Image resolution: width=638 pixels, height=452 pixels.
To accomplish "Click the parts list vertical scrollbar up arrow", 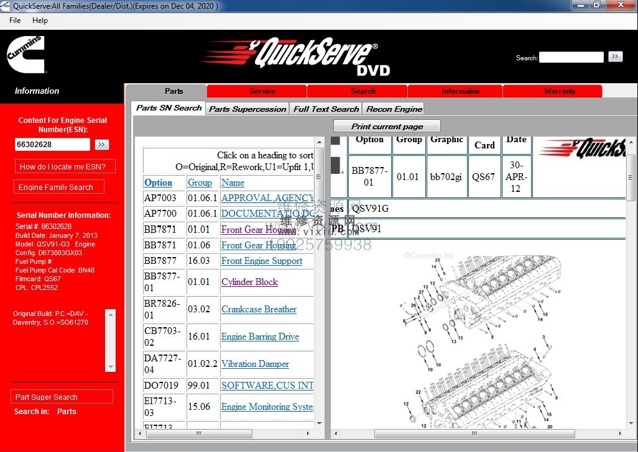I will click(x=320, y=142).
